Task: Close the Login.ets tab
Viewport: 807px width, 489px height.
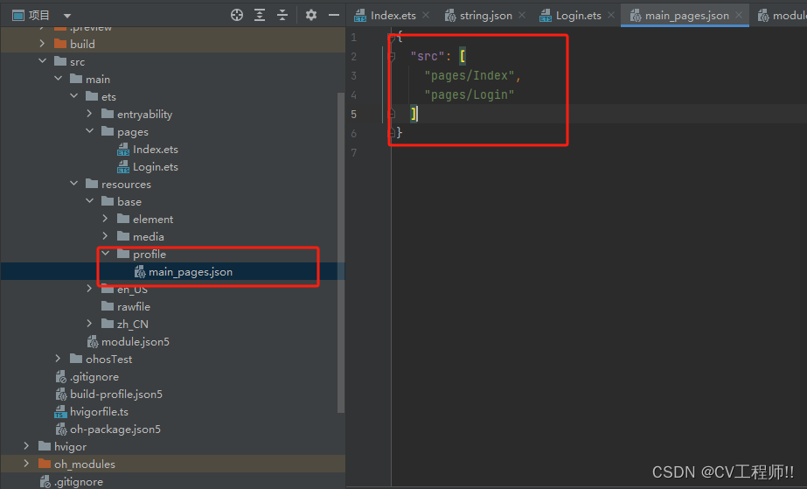Action: point(611,15)
